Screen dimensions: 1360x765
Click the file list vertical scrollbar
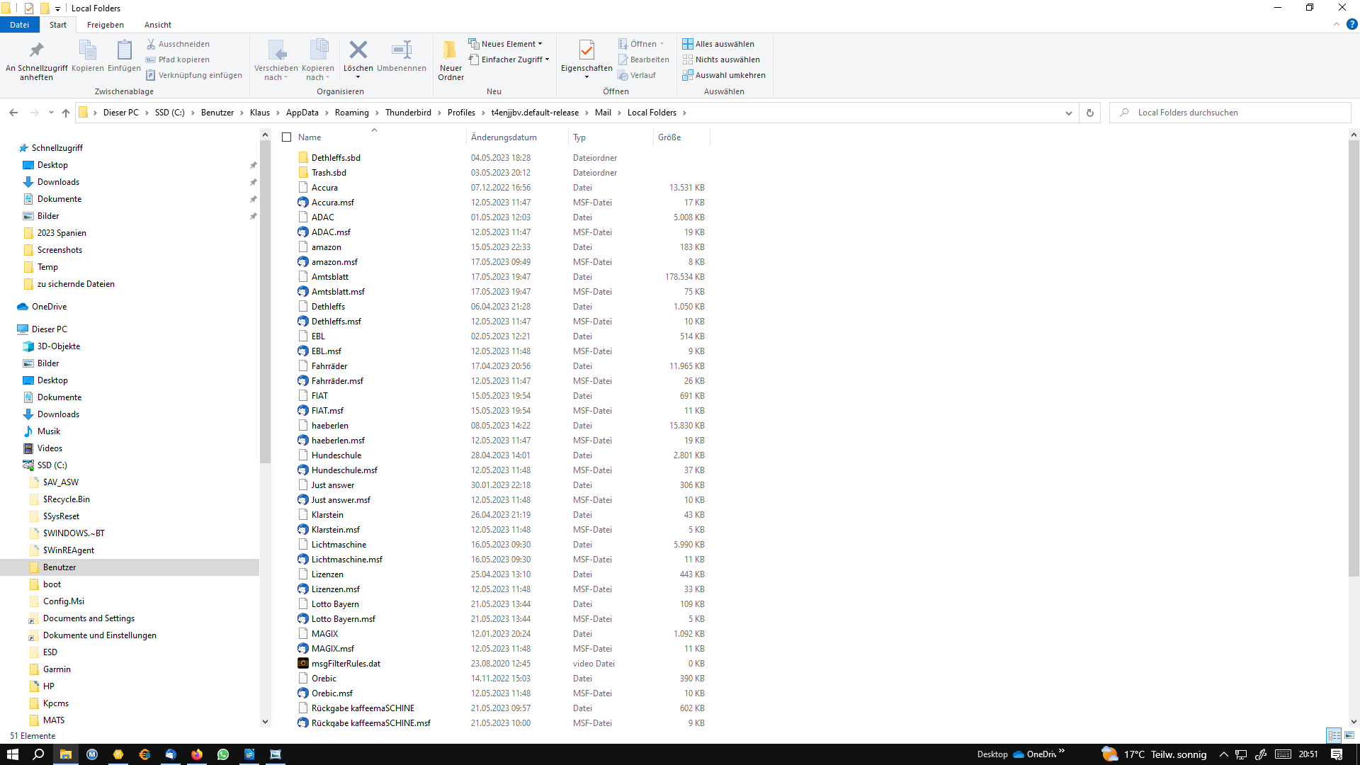point(1354,354)
